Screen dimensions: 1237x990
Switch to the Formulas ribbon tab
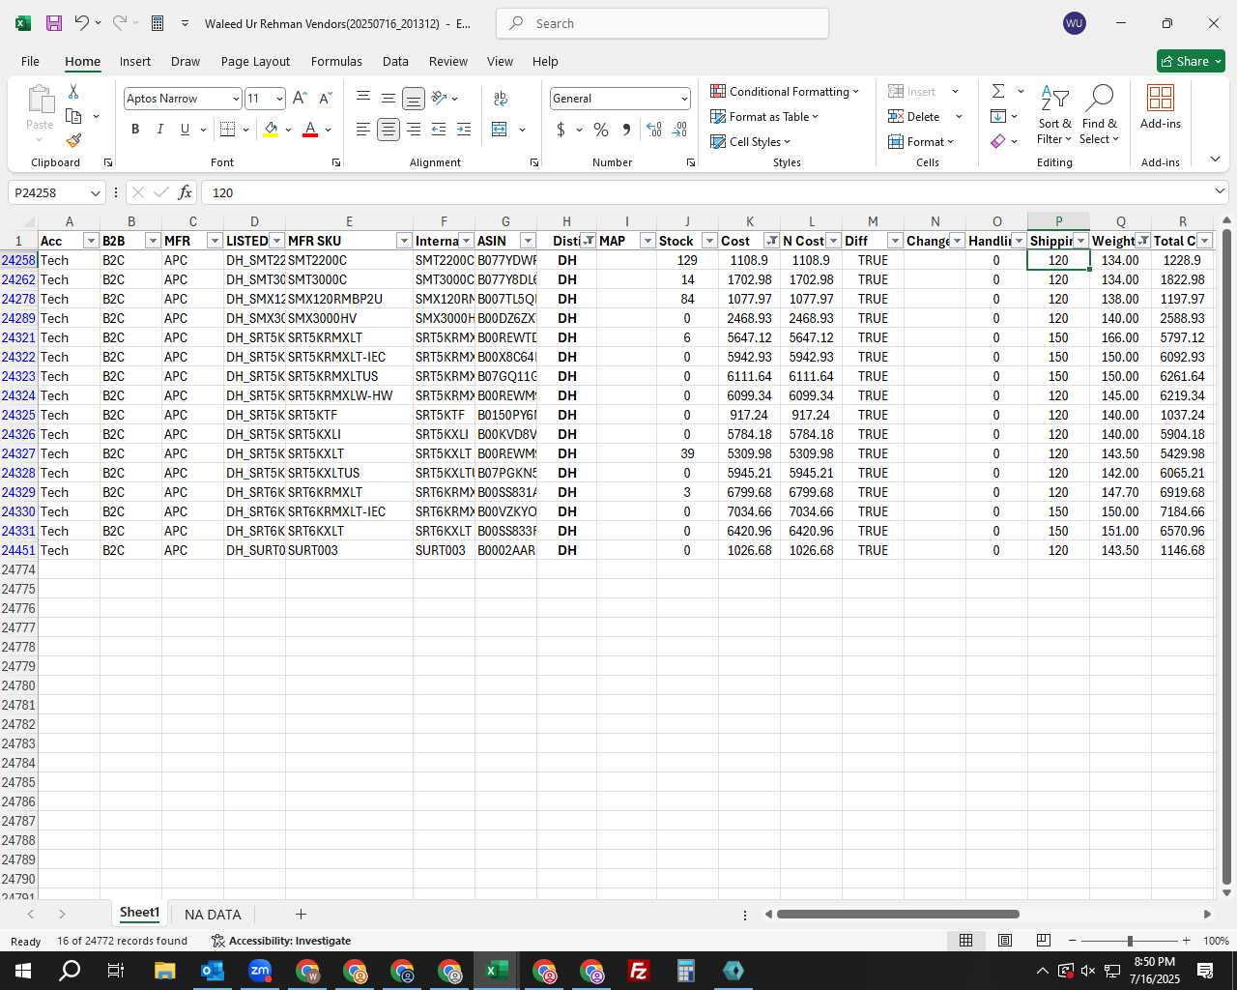[x=336, y=61]
